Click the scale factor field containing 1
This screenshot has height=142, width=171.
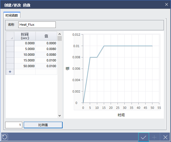click(14, 125)
